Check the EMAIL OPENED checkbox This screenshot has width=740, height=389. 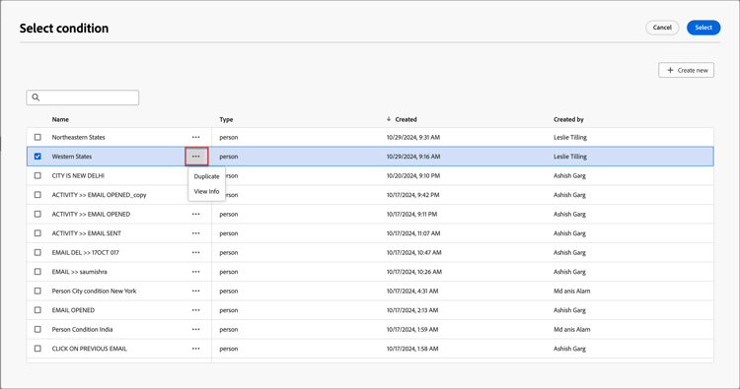(x=37, y=310)
